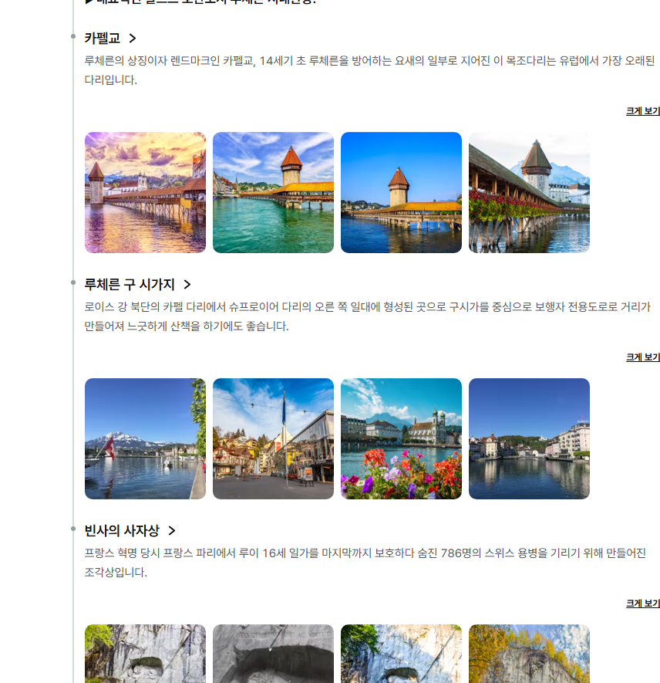Viewport: 660px width, 683px height.
Task: Open the purple sunset Chapel Bridge photo
Action: (145, 192)
